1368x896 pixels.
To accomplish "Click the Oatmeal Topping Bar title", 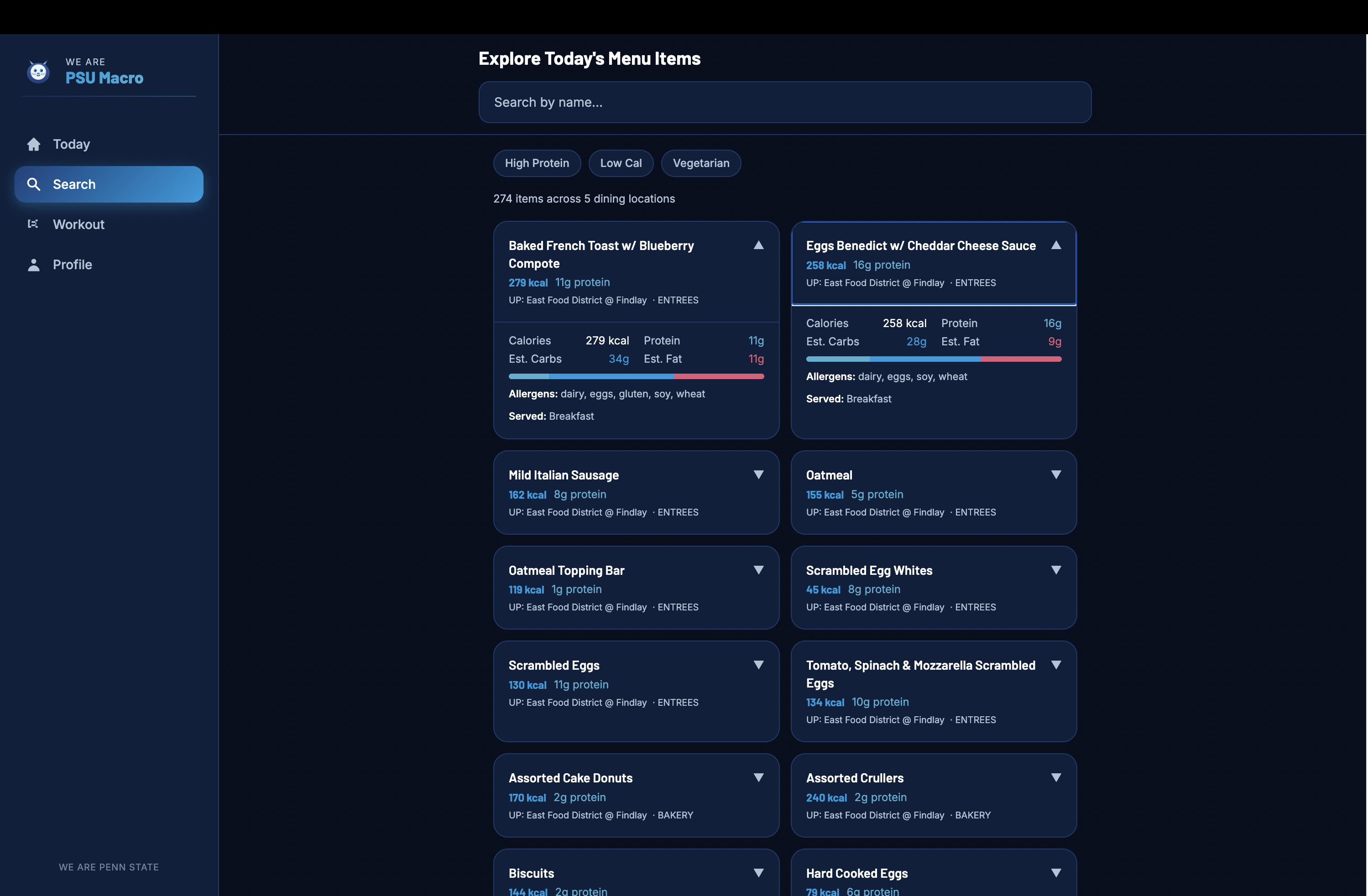I will click(566, 570).
